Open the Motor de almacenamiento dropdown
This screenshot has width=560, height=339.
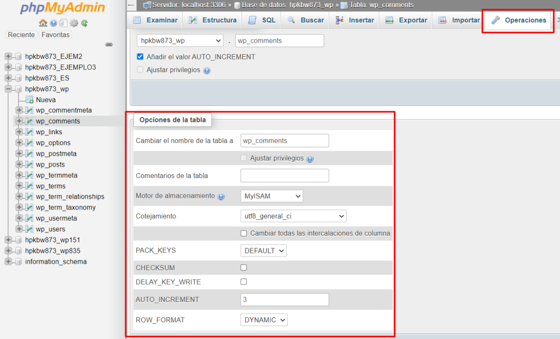pos(271,196)
